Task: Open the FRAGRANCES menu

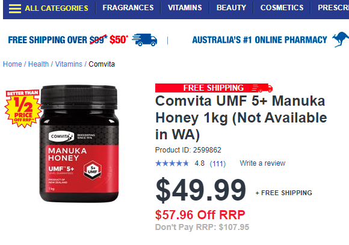Action: [128, 8]
